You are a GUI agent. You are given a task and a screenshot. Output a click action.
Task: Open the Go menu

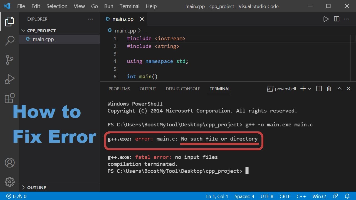click(x=95, y=6)
